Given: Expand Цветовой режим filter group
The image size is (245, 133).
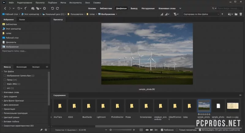Looking at the screenshot, I should tap(2, 117).
